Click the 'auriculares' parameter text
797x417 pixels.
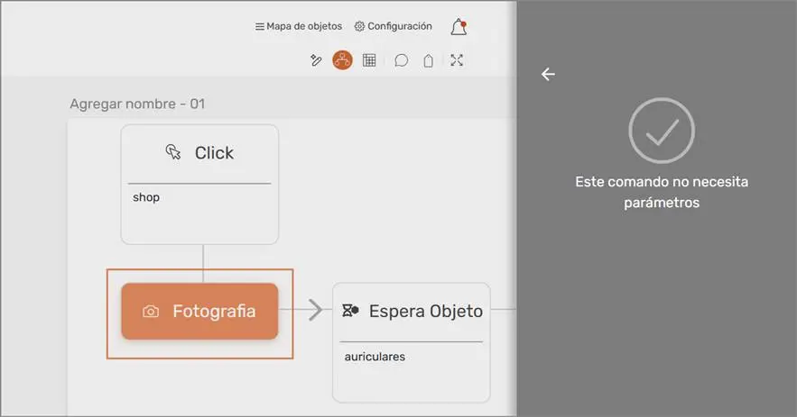pyautogui.click(x=375, y=357)
